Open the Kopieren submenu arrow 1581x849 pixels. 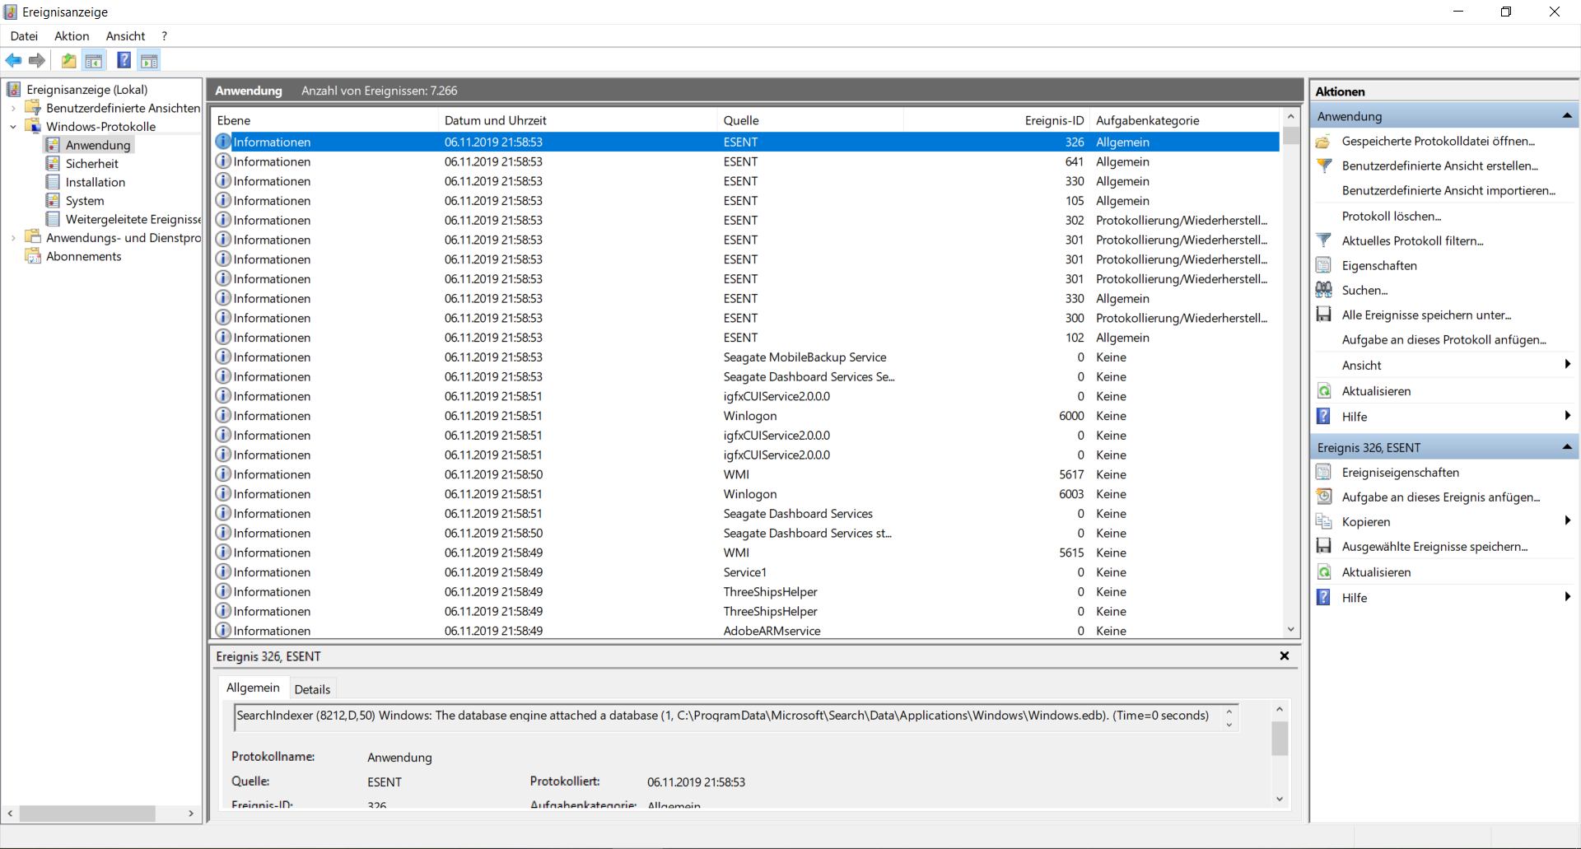point(1567,520)
